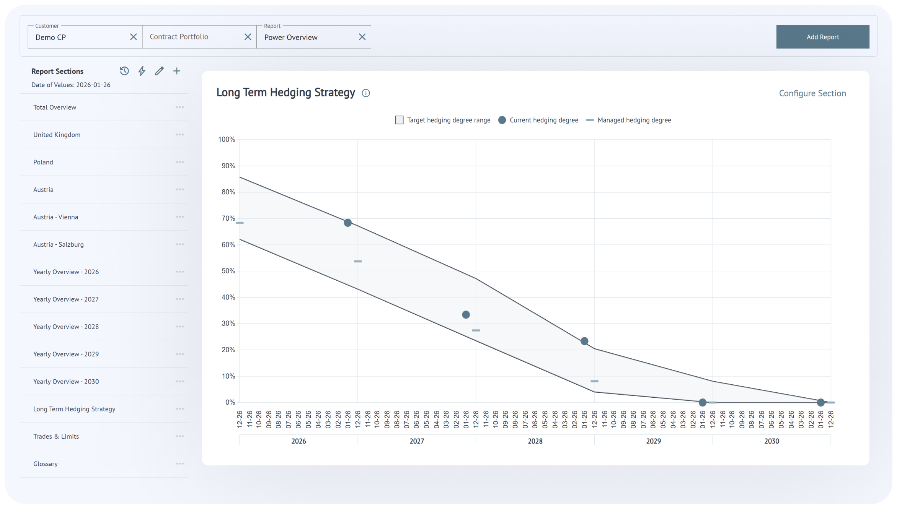Screen dimensions: 897x509
Task: Click the Add Report button
Action: click(x=822, y=37)
